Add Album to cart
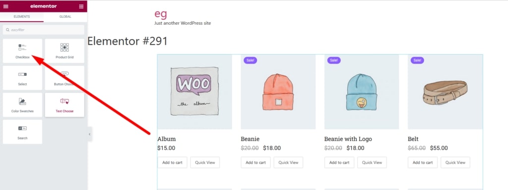The image size is (508, 190). (x=172, y=162)
